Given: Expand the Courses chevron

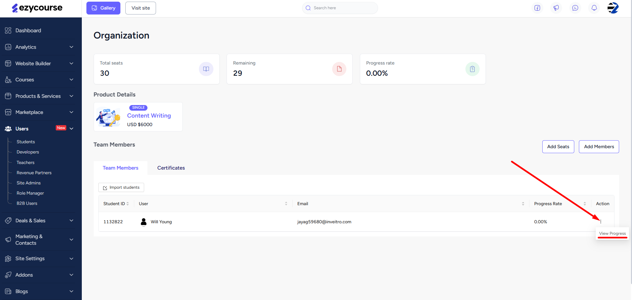Looking at the screenshot, I should coord(72,80).
